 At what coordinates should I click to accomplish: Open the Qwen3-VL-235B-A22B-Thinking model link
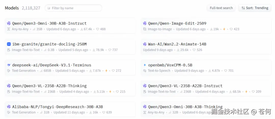pyautogui.click(x=49, y=86)
